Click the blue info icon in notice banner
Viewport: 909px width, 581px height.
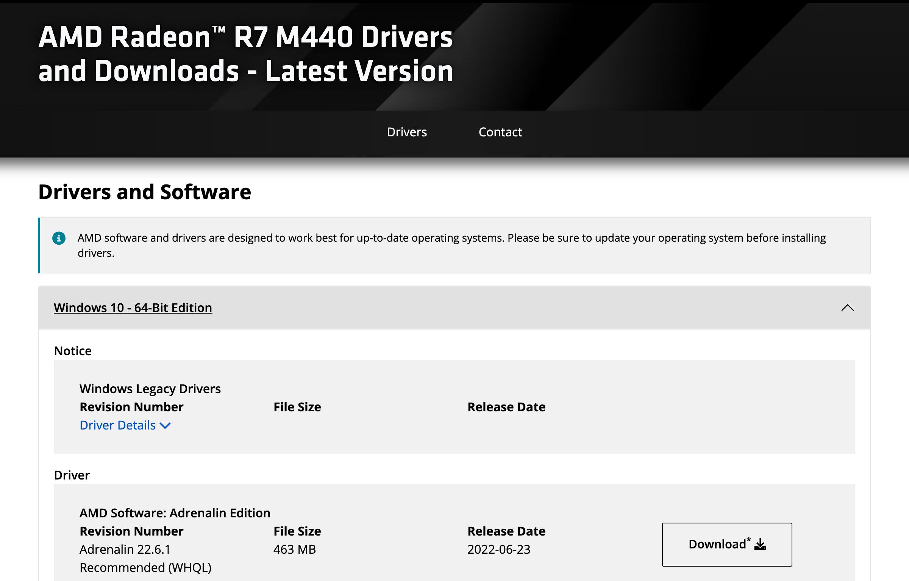point(59,238)
